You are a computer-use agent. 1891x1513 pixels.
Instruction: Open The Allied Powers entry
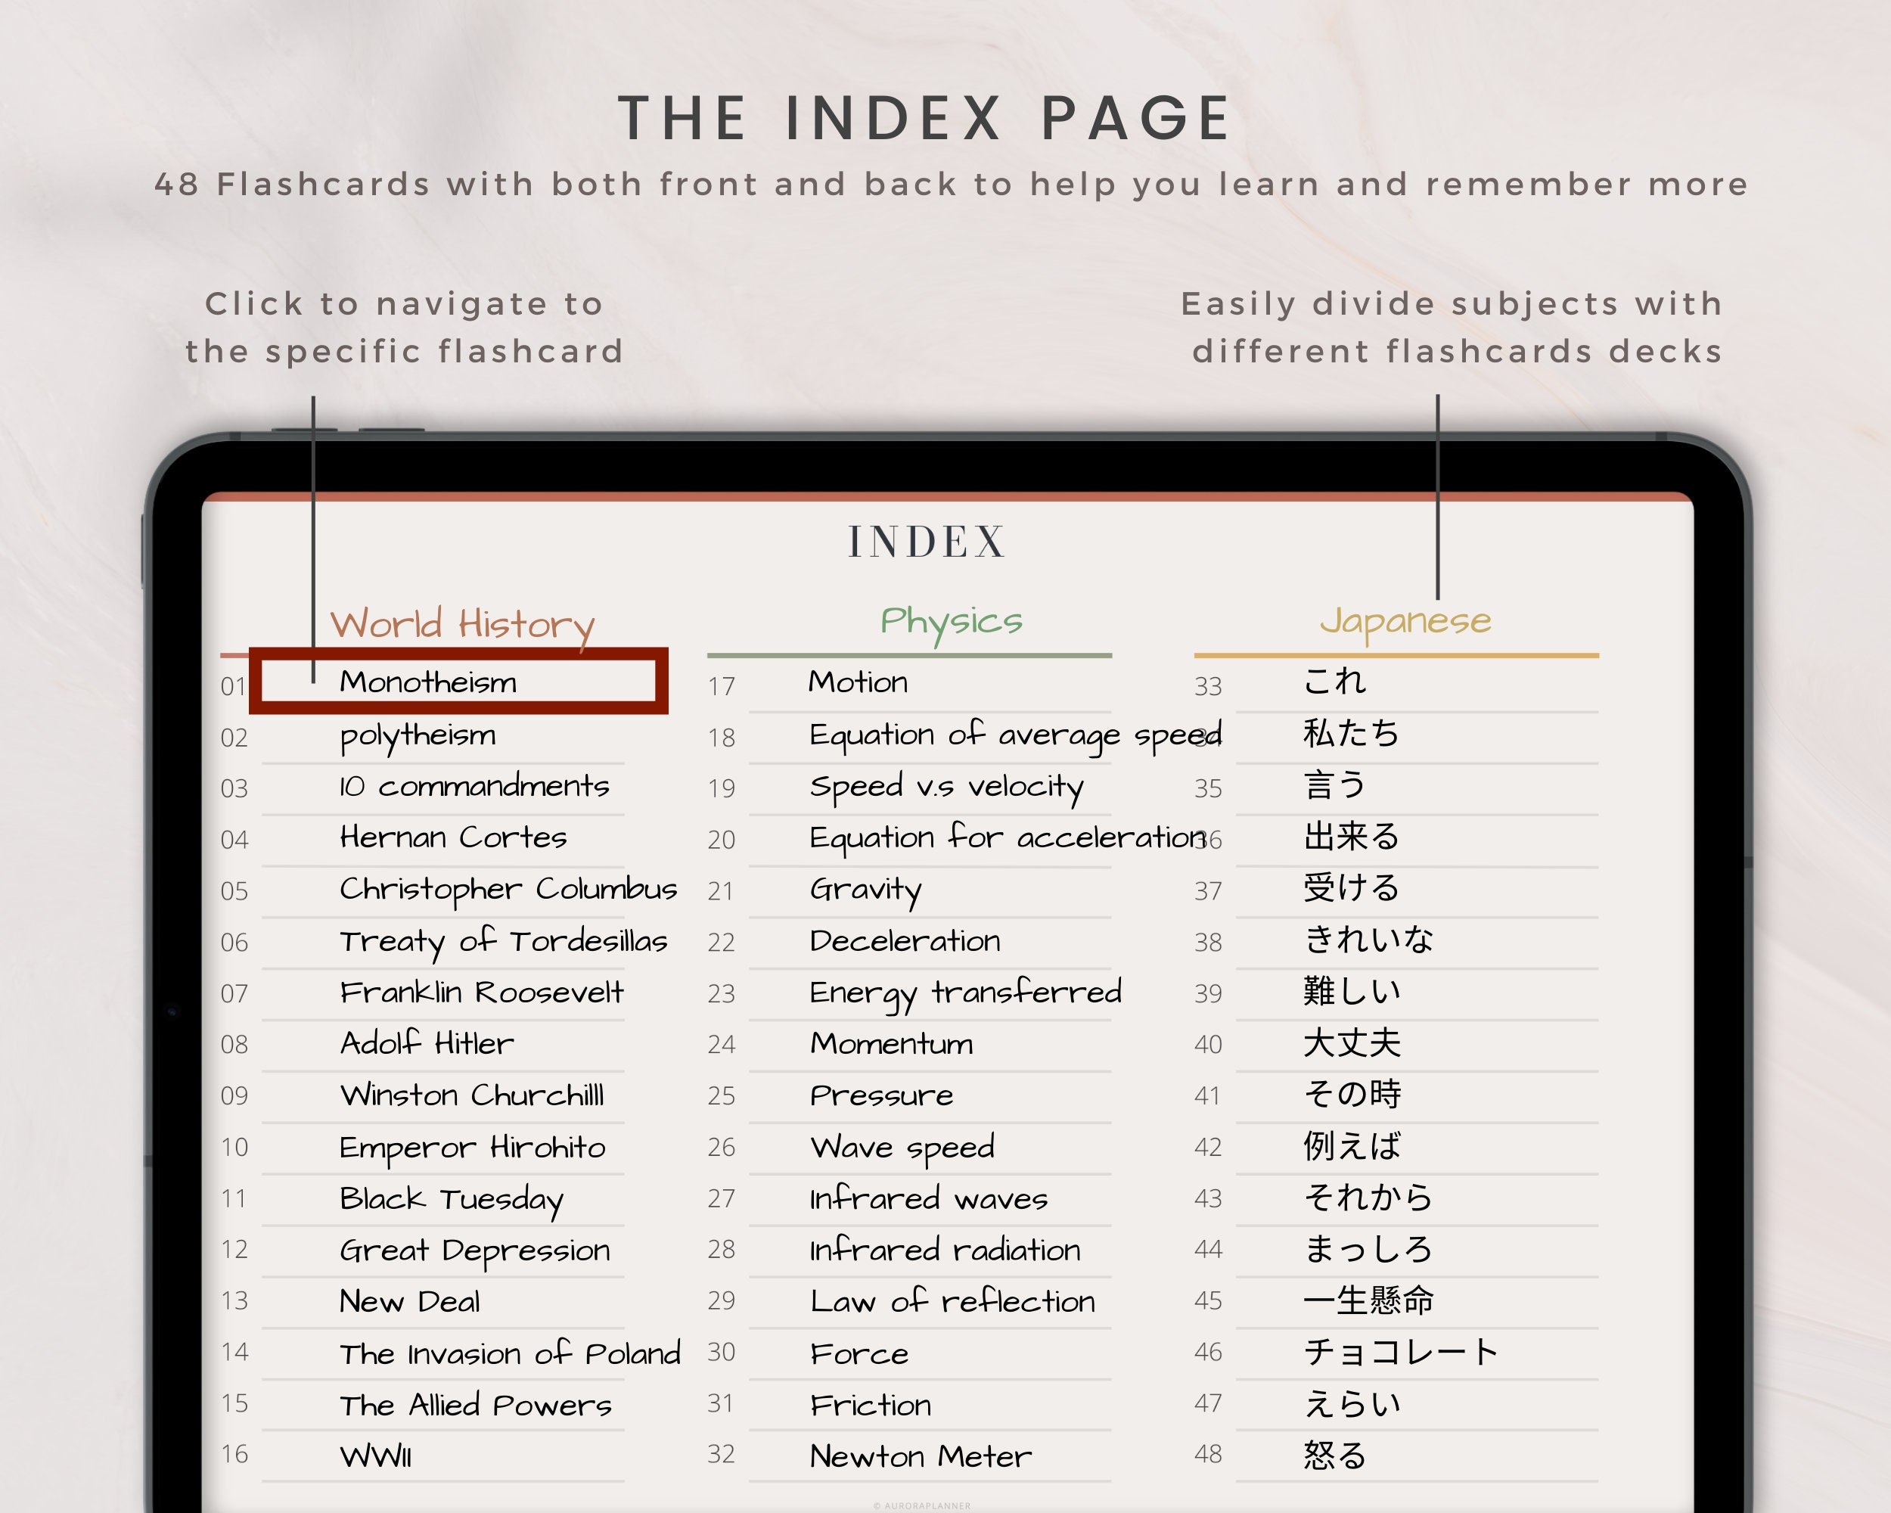[475, 1404]
